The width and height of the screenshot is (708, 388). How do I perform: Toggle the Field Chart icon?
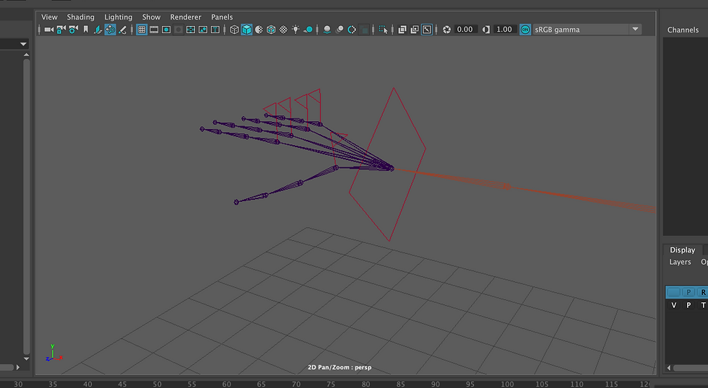click(191, 30)
